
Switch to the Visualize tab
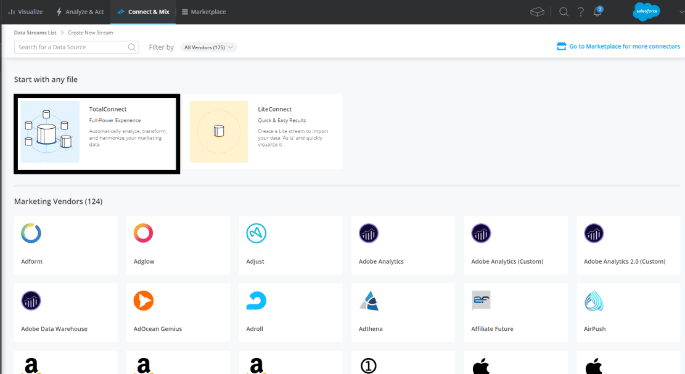pyautogui.click(x=25, y=11)
